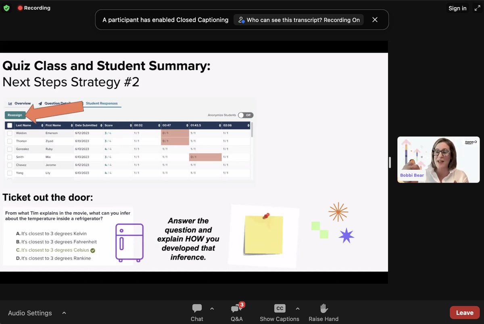Click the Show Captions CC icon

point(280,308)
